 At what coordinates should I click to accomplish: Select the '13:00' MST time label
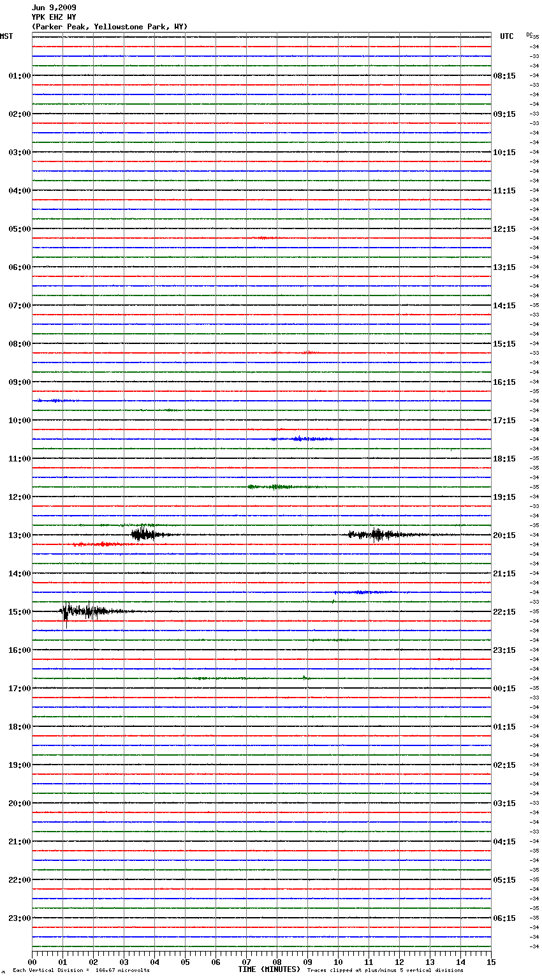20,535
